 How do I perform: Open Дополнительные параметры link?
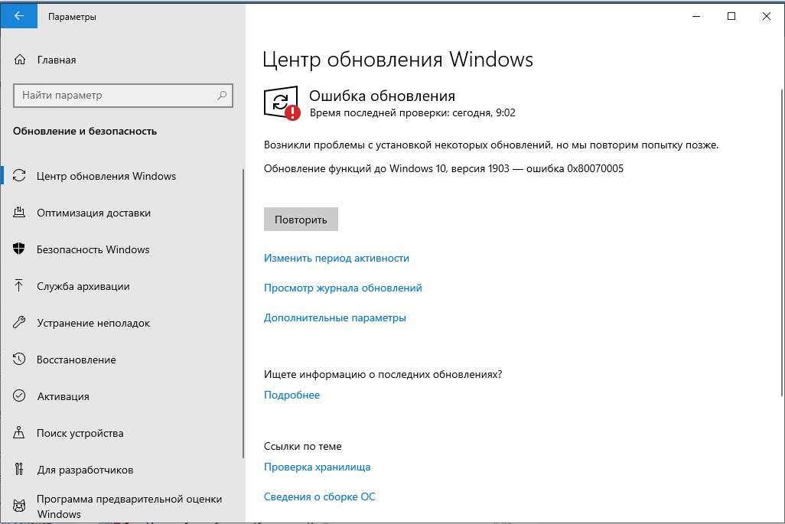(335, 317)
